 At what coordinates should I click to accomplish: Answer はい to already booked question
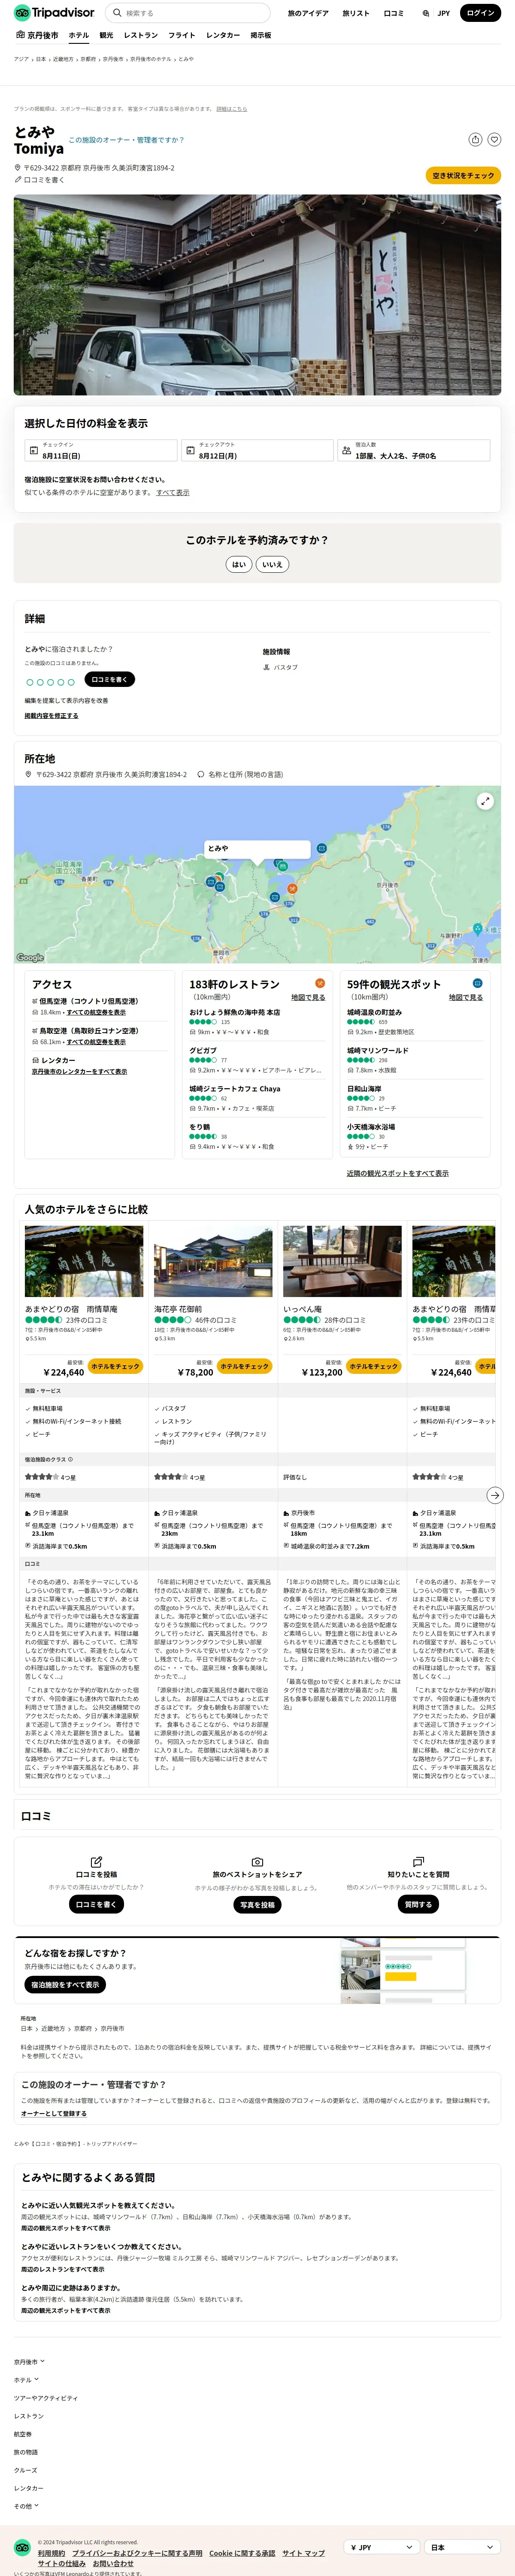point(239,564)
